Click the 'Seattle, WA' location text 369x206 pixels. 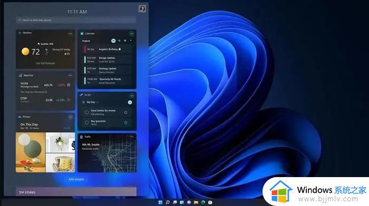pyautogui.click(x=47, y=44)
